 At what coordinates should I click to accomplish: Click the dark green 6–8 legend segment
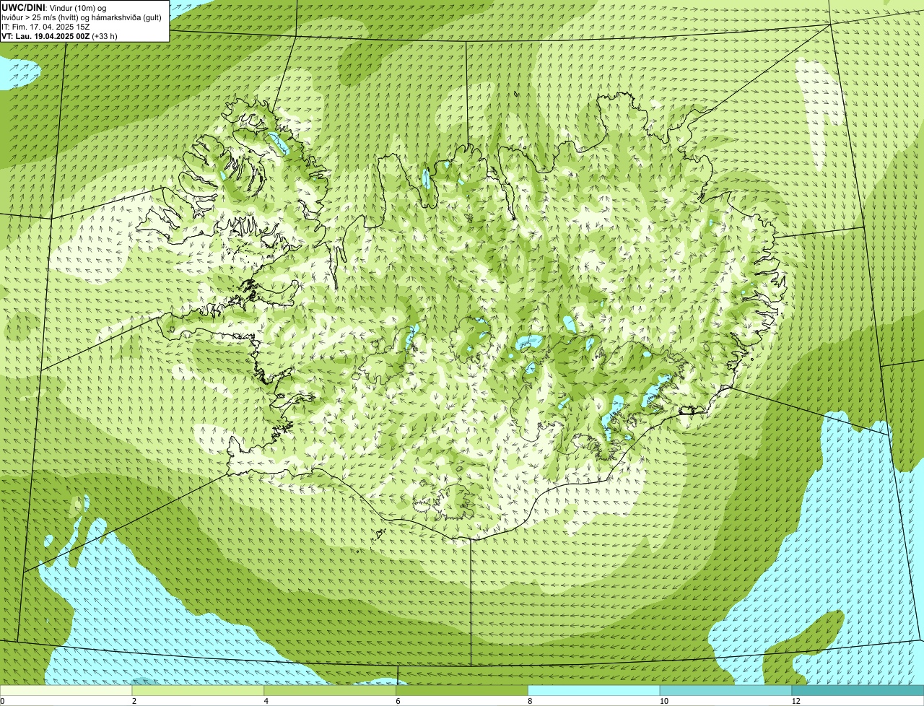462,690
